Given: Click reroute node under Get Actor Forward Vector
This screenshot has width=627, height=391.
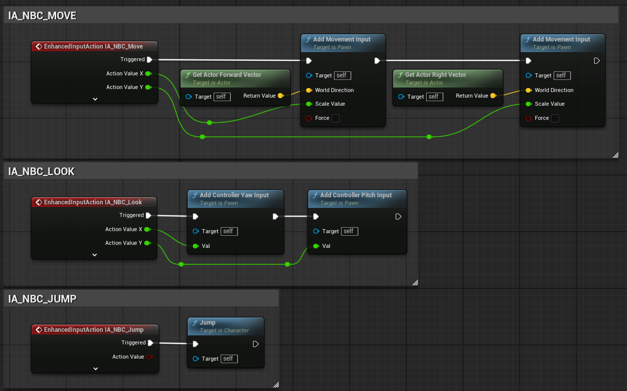Looking at the screenshot, I should (x=210, y=122).
